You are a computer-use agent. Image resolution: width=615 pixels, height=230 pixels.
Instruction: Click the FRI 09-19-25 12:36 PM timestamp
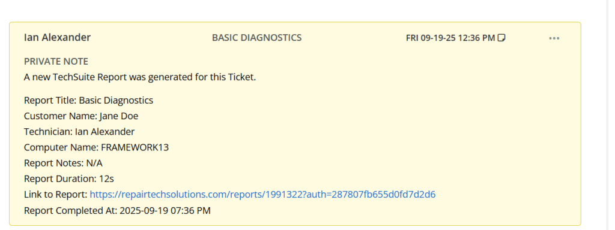[450, 38]
